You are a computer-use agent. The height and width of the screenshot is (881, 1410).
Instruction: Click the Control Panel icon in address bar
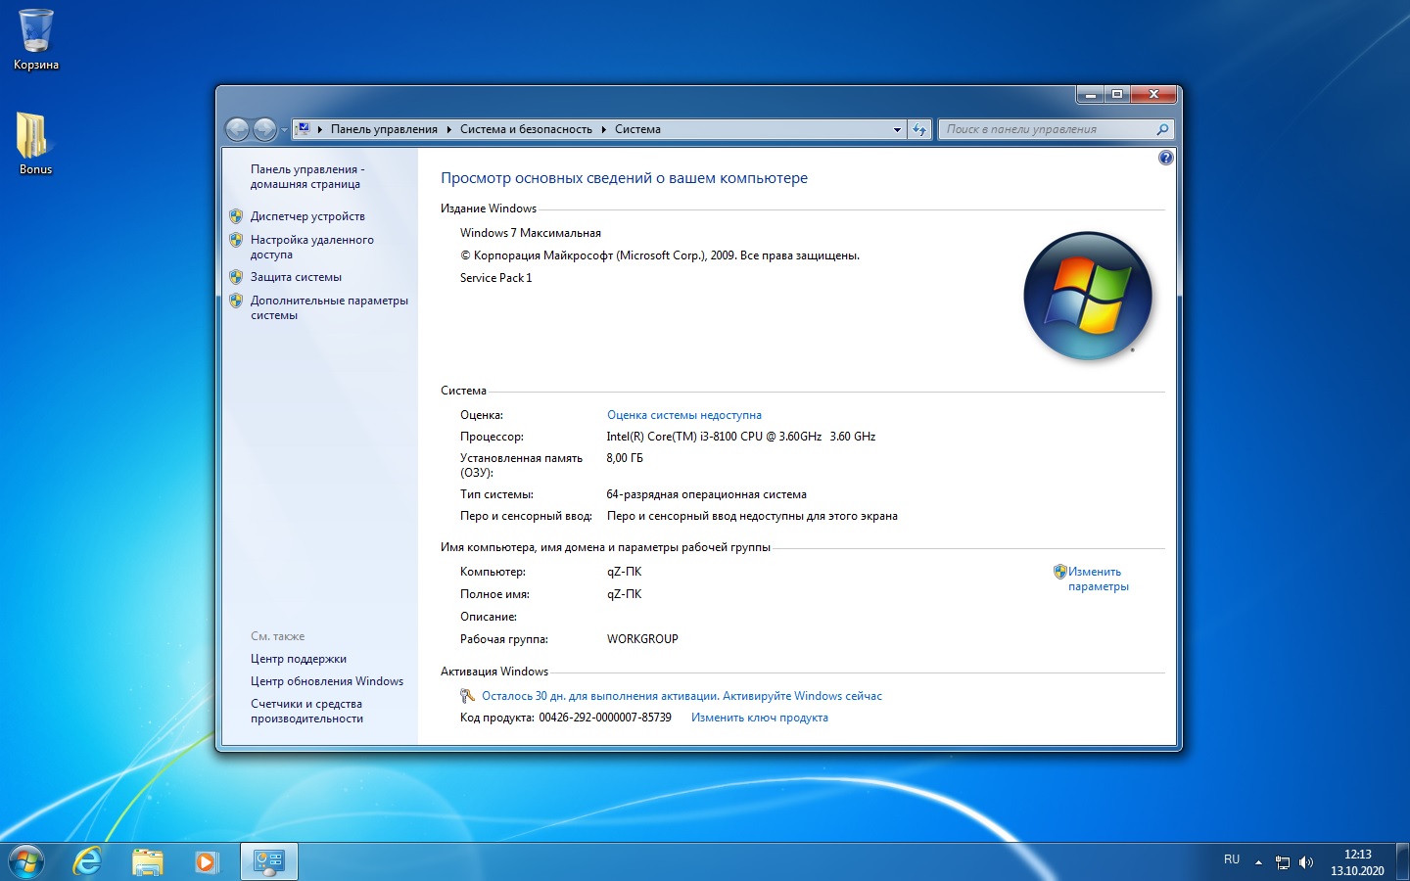(304, 129)
